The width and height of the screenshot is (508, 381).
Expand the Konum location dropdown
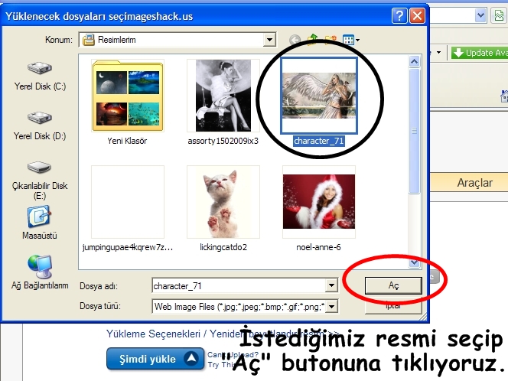pyautogui.click(x=269, y=40)
